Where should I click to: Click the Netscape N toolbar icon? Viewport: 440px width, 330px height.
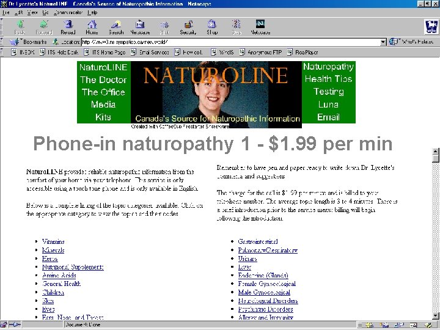click(x=260, y=28)
